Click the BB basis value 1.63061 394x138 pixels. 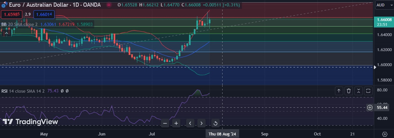48,24
